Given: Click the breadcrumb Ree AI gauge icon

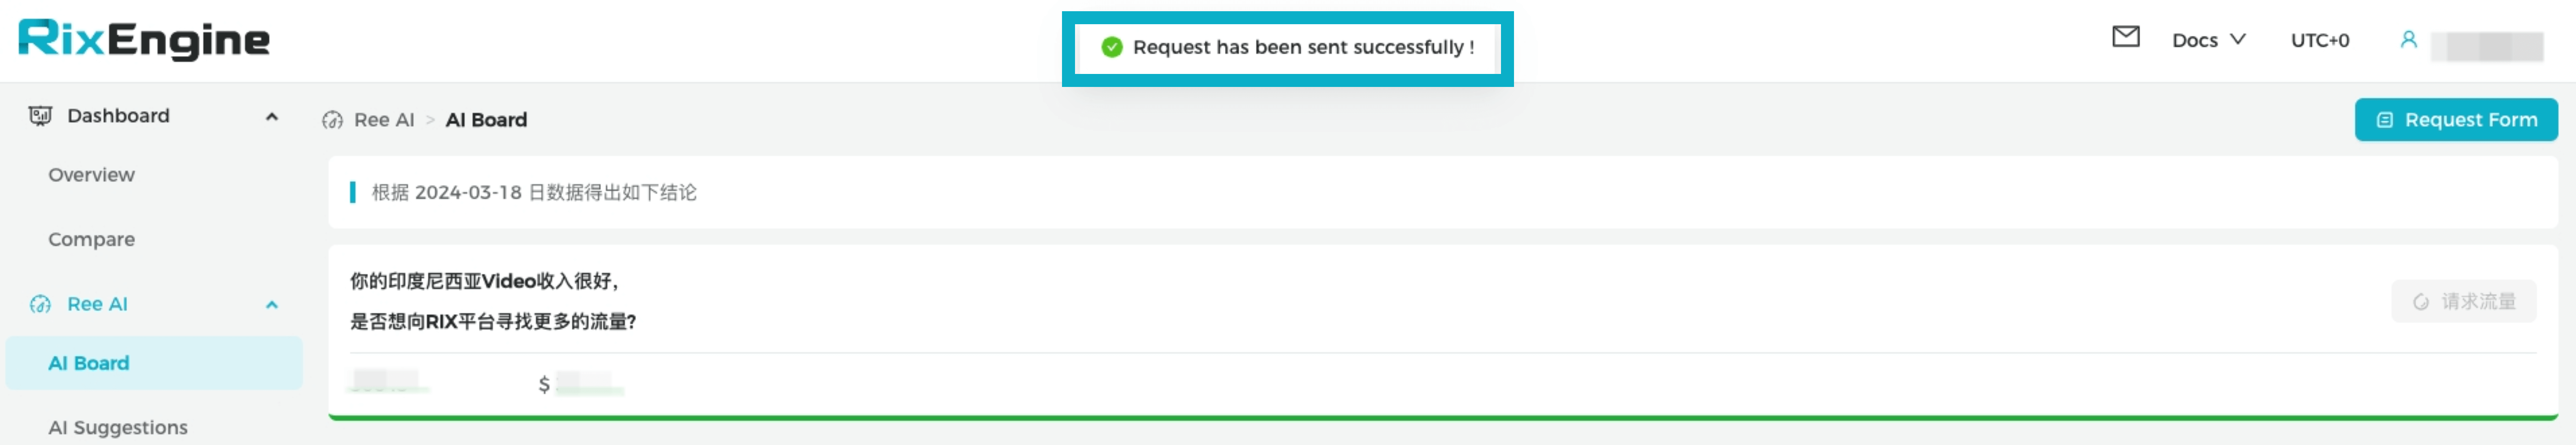Looking at the screenshot, I should (x=332, y=120).
